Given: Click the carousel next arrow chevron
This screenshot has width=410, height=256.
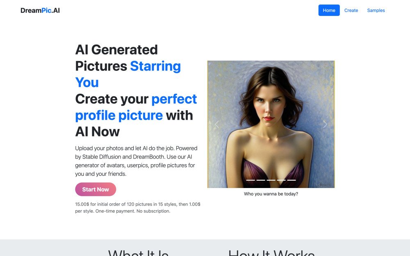Looking at the screenshot, I should 325,125.
